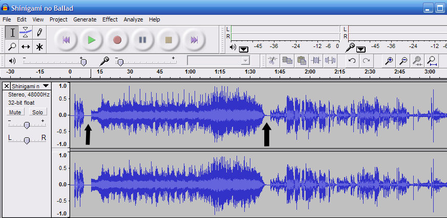Click the record meter microphone icon

[350, 48]
